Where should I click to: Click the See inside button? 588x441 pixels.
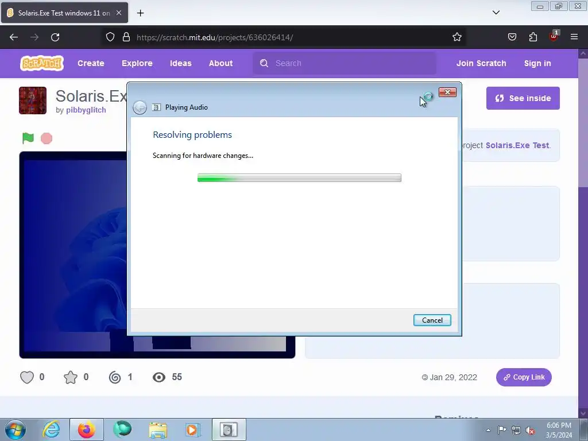click(x=523, y=98)
